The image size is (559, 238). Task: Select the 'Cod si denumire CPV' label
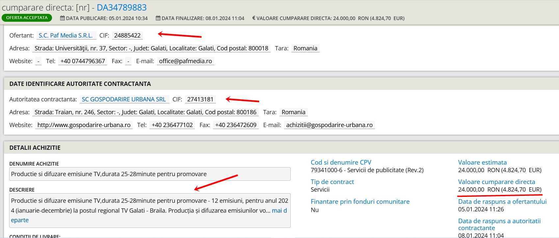tap(341, 162)
